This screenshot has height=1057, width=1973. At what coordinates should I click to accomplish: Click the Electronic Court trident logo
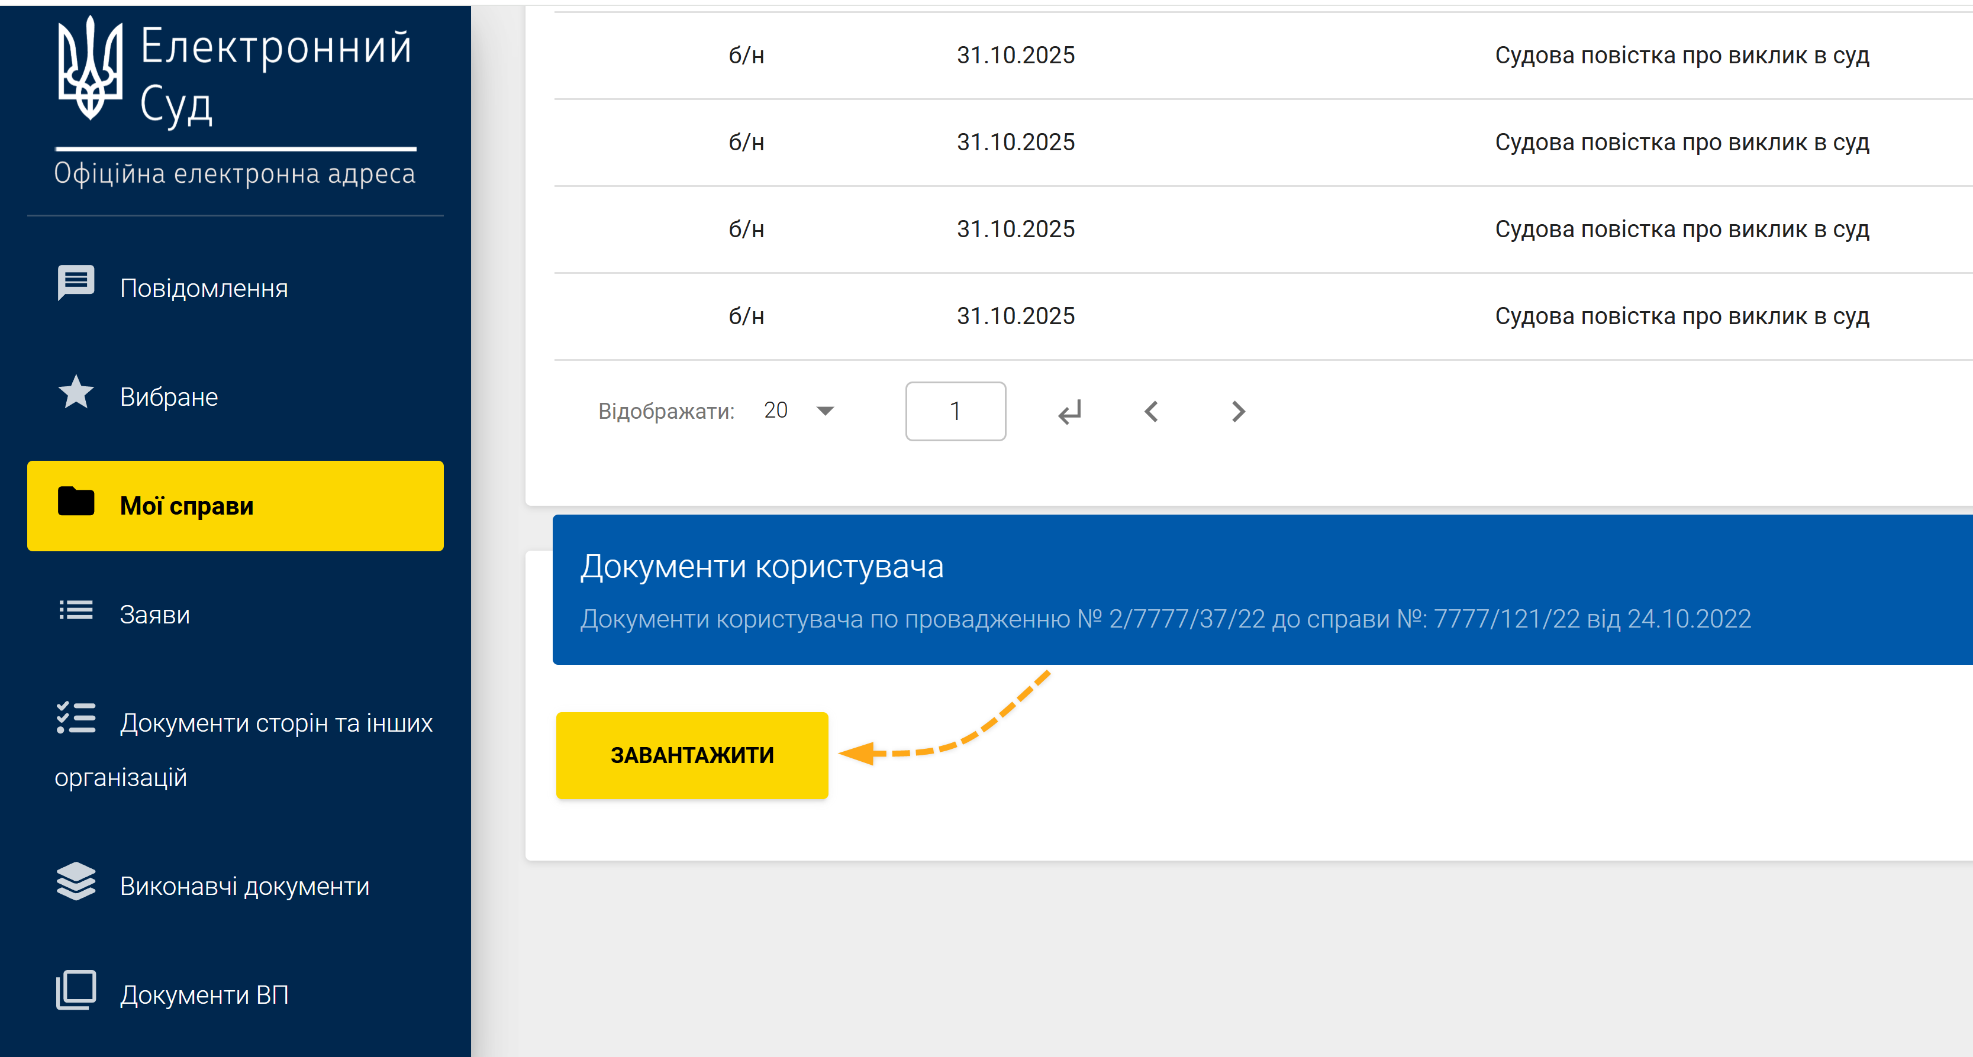click(91, 69)
